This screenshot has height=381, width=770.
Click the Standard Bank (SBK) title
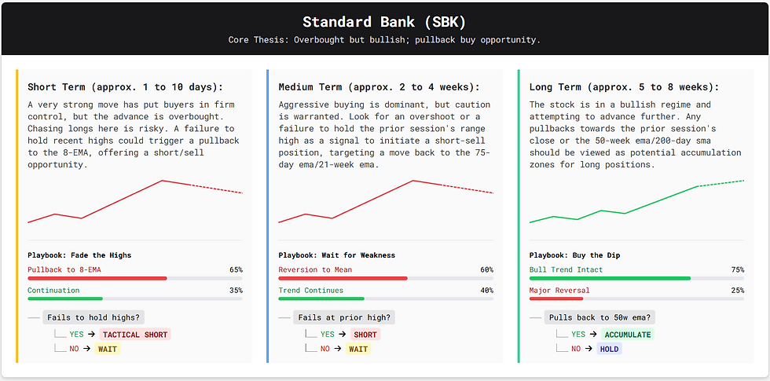click(x=384, y=22)
